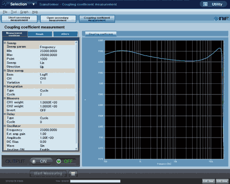The image size is (230, 184).
Task: Collapse the Measure section
Action: [5, 98]
